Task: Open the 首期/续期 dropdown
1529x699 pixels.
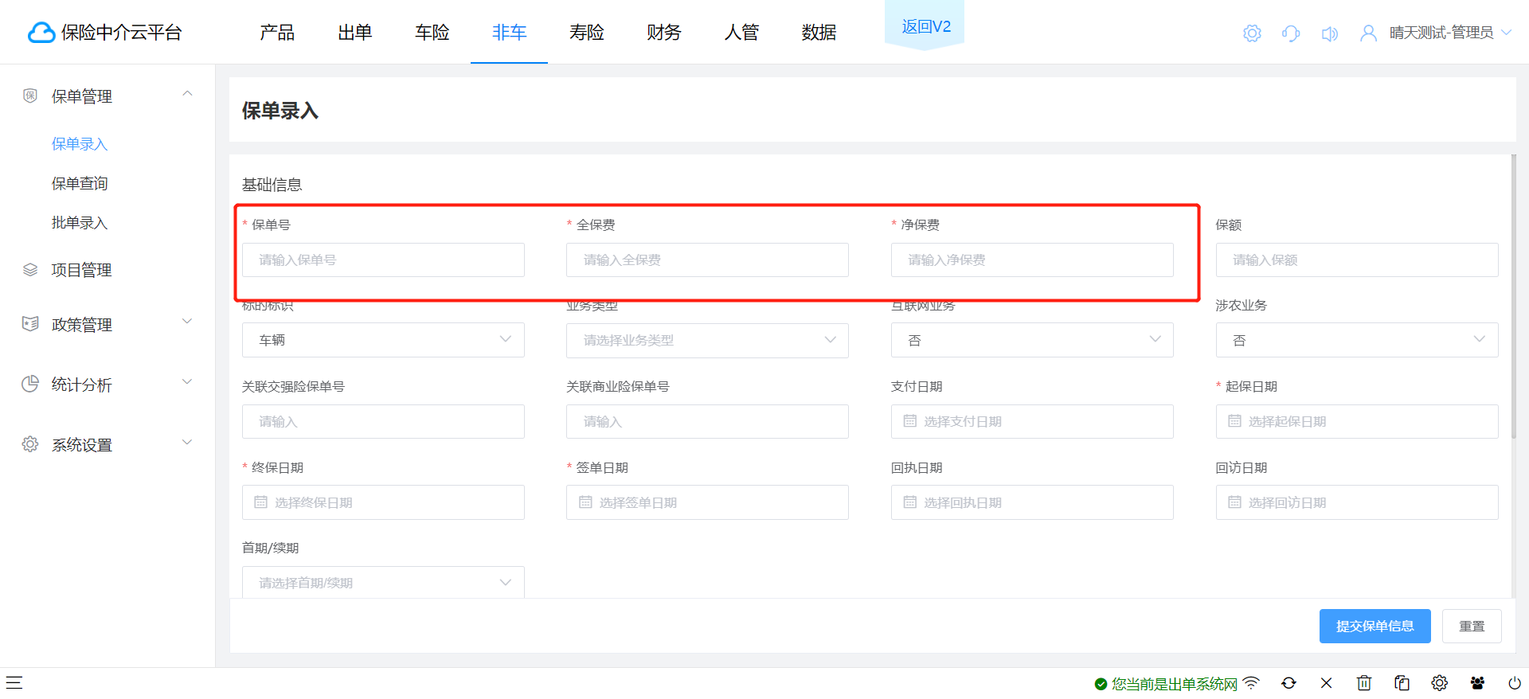Action: click(x=383, y=583)
